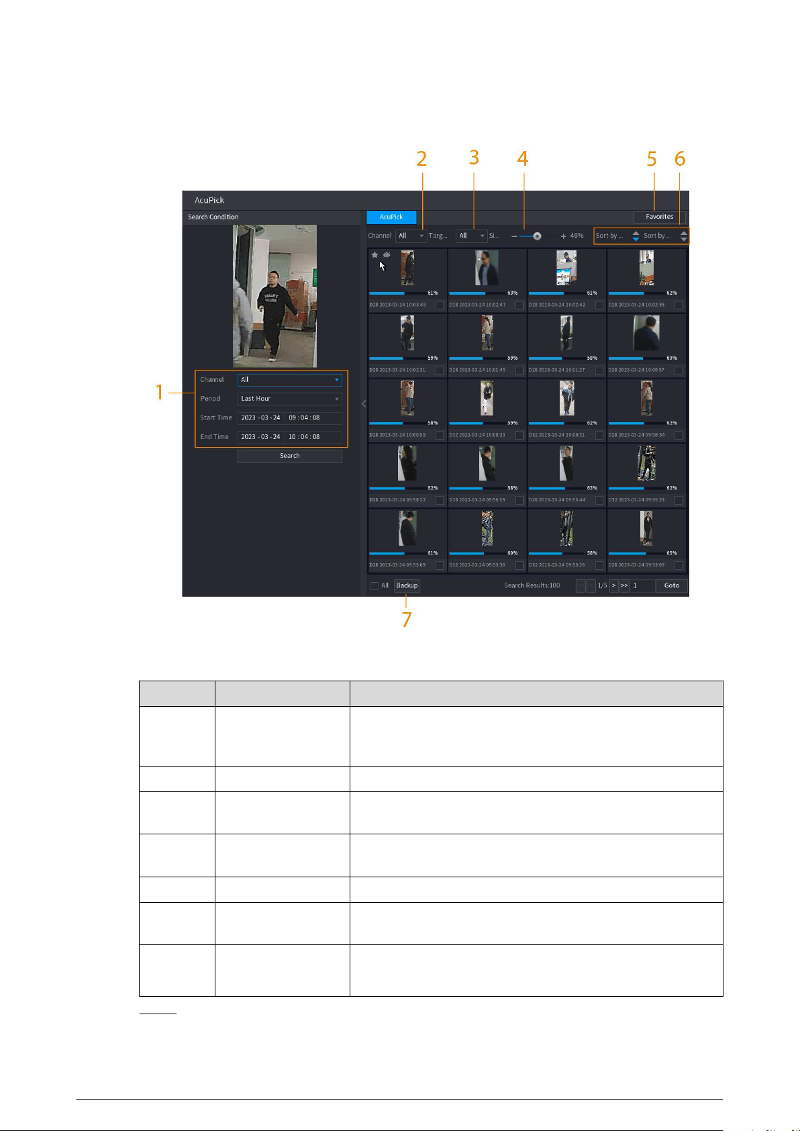
Task: Check the box for D28 2023-03-24 10:02:47
Action: [519, 305]
